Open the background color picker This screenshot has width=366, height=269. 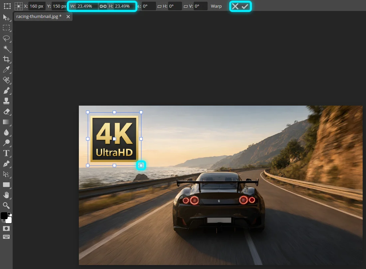click(9, 220)
